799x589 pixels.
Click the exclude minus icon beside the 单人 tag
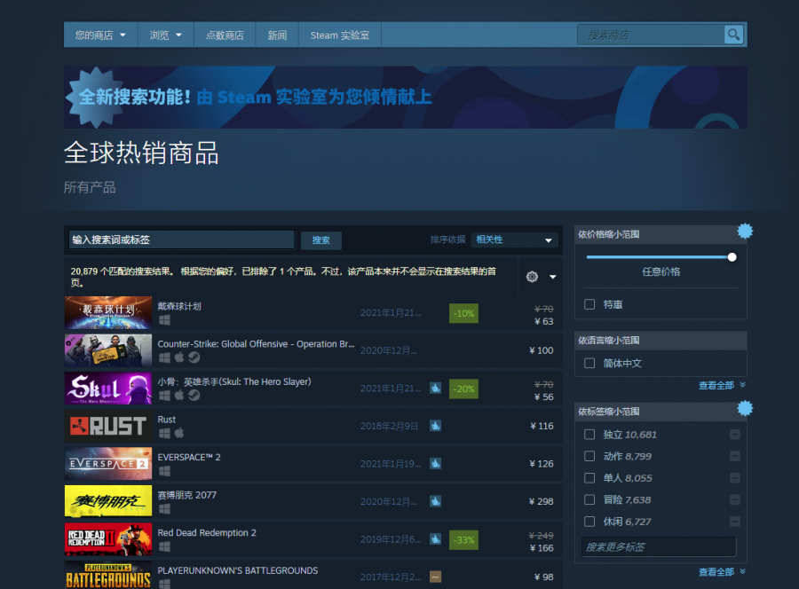point(735,478)
